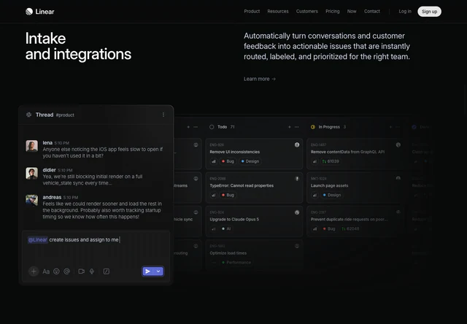
Task: Open the Thread panel's three-dot menu
Action: (x=163, y=115)
